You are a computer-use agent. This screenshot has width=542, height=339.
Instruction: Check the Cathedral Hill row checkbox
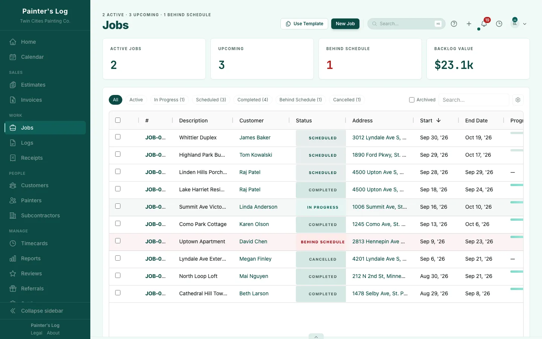coord(118,293)
